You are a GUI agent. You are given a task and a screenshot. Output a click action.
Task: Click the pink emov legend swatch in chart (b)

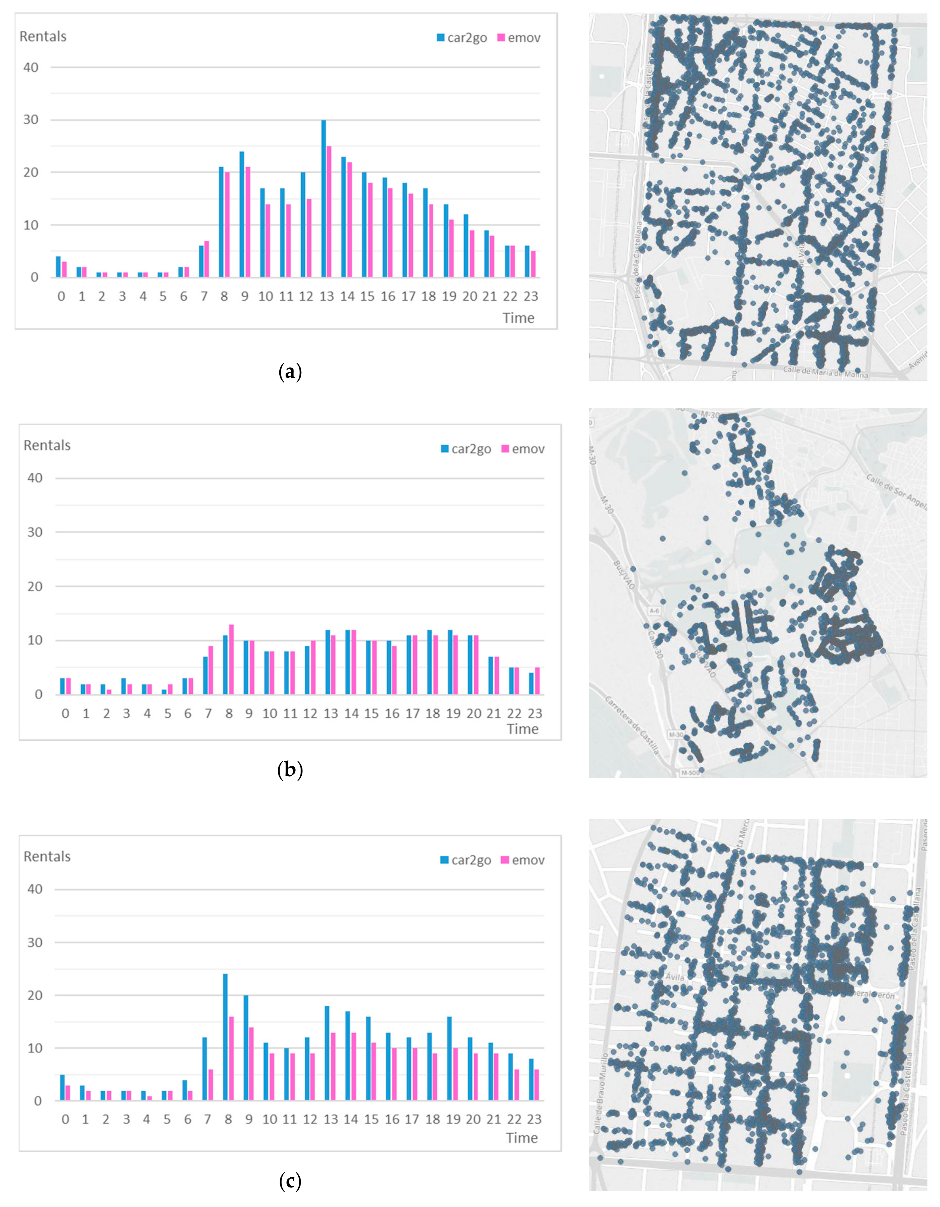click(505, 449)
